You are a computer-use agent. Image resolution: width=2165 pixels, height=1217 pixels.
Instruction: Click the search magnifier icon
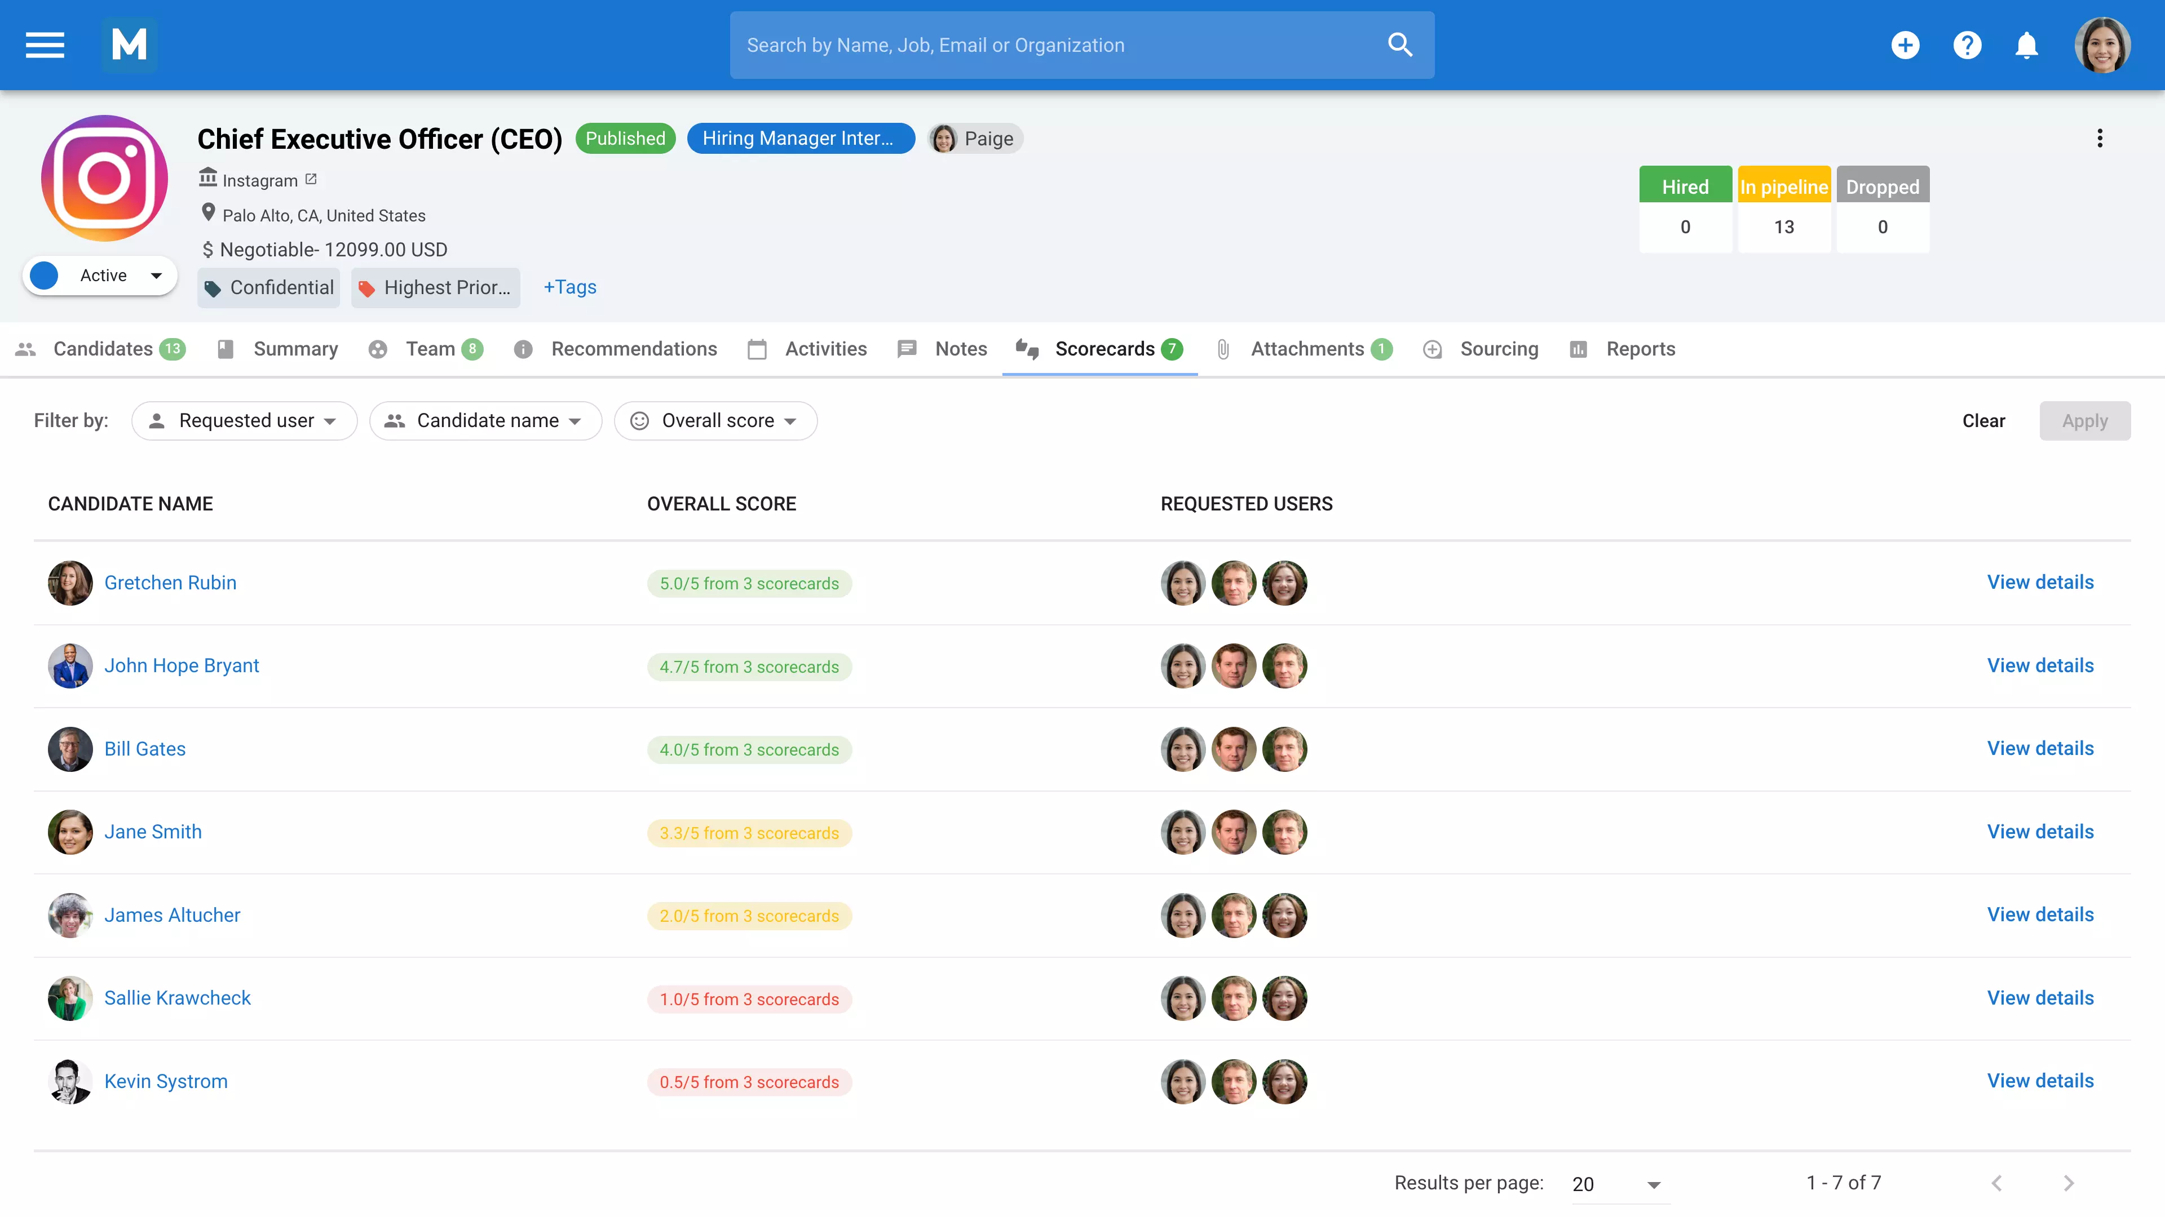pos(1400,45)
